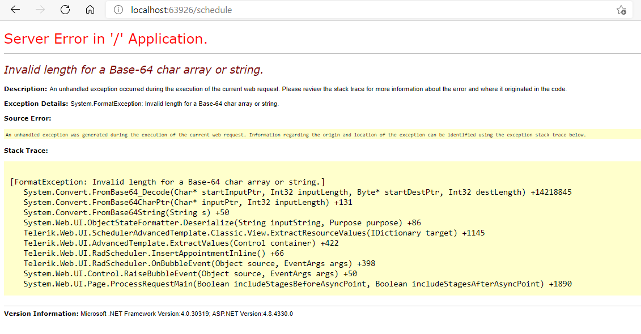Go back with the browser back arrow
This screenshot has width=641, height=334.
[15, 10]
